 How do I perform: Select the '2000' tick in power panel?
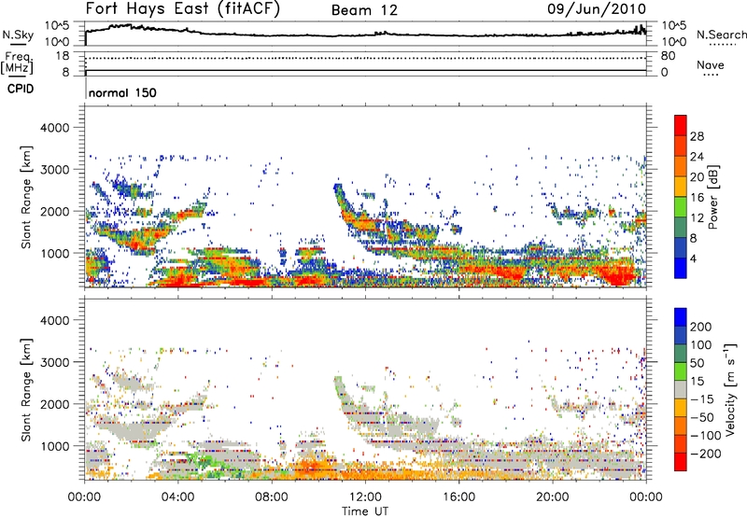point(54,211)
